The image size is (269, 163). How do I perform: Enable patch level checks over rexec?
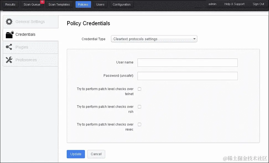(139, 124)
